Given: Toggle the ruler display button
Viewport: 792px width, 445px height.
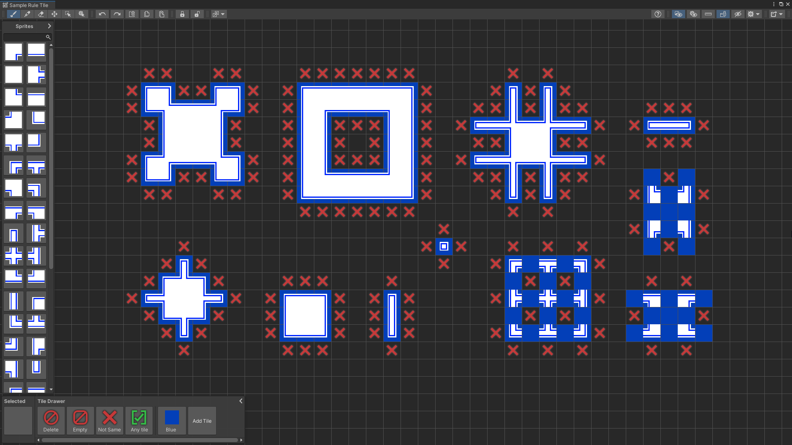Looking at the screenshot, I should [708, 14].
